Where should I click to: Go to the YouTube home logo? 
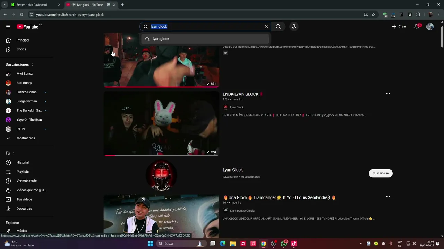point(27,27)
